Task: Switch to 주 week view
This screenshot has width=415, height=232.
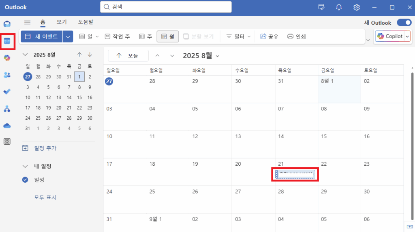Action: point(145,36)
